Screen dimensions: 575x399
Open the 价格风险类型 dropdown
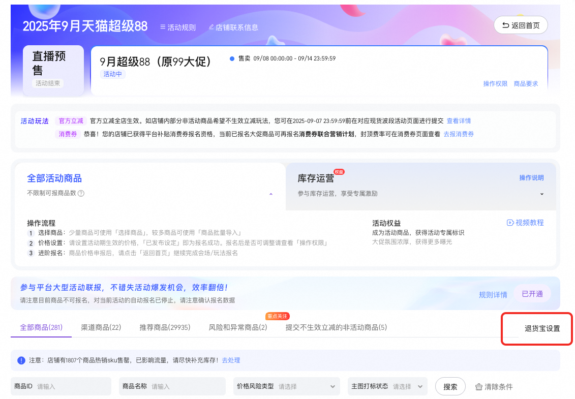point(286,386)
